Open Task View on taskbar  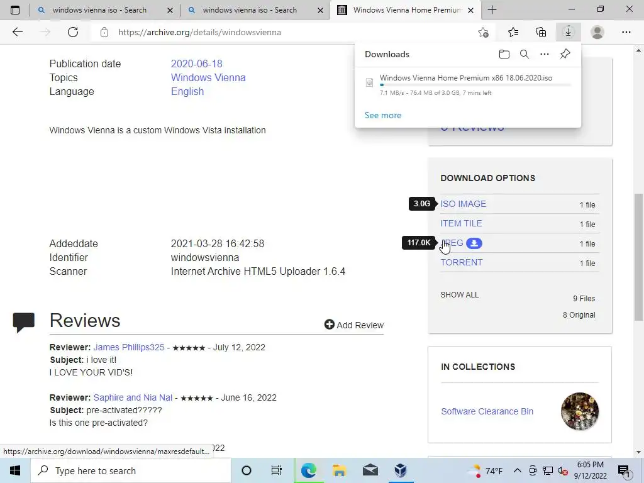tap(277, 470)
